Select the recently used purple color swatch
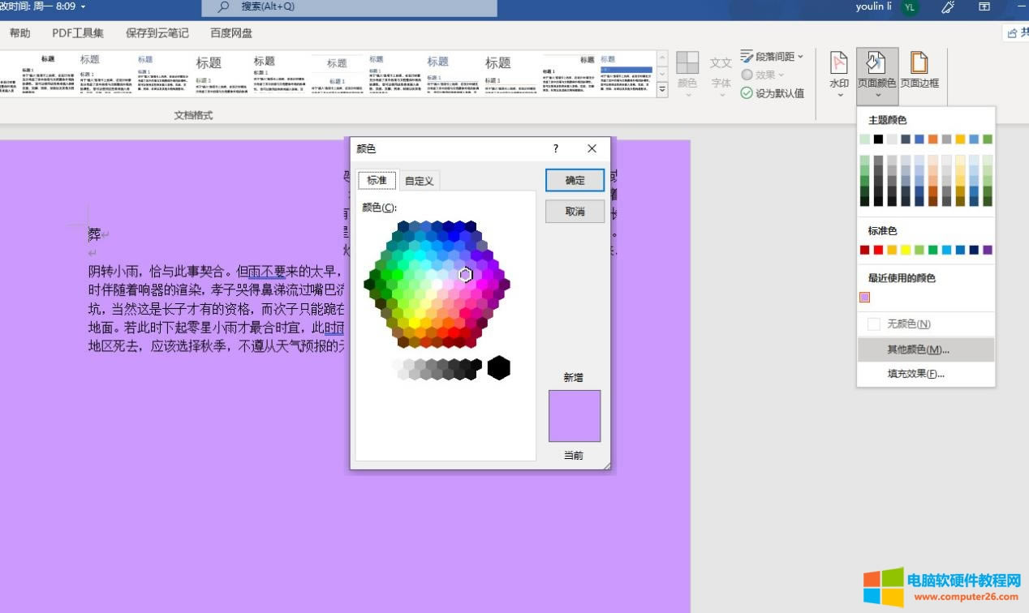 [864, 298]
